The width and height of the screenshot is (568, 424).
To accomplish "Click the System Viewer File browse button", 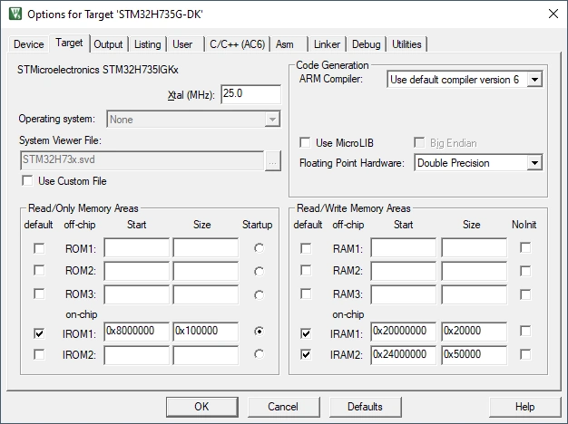I will (272, 160).
